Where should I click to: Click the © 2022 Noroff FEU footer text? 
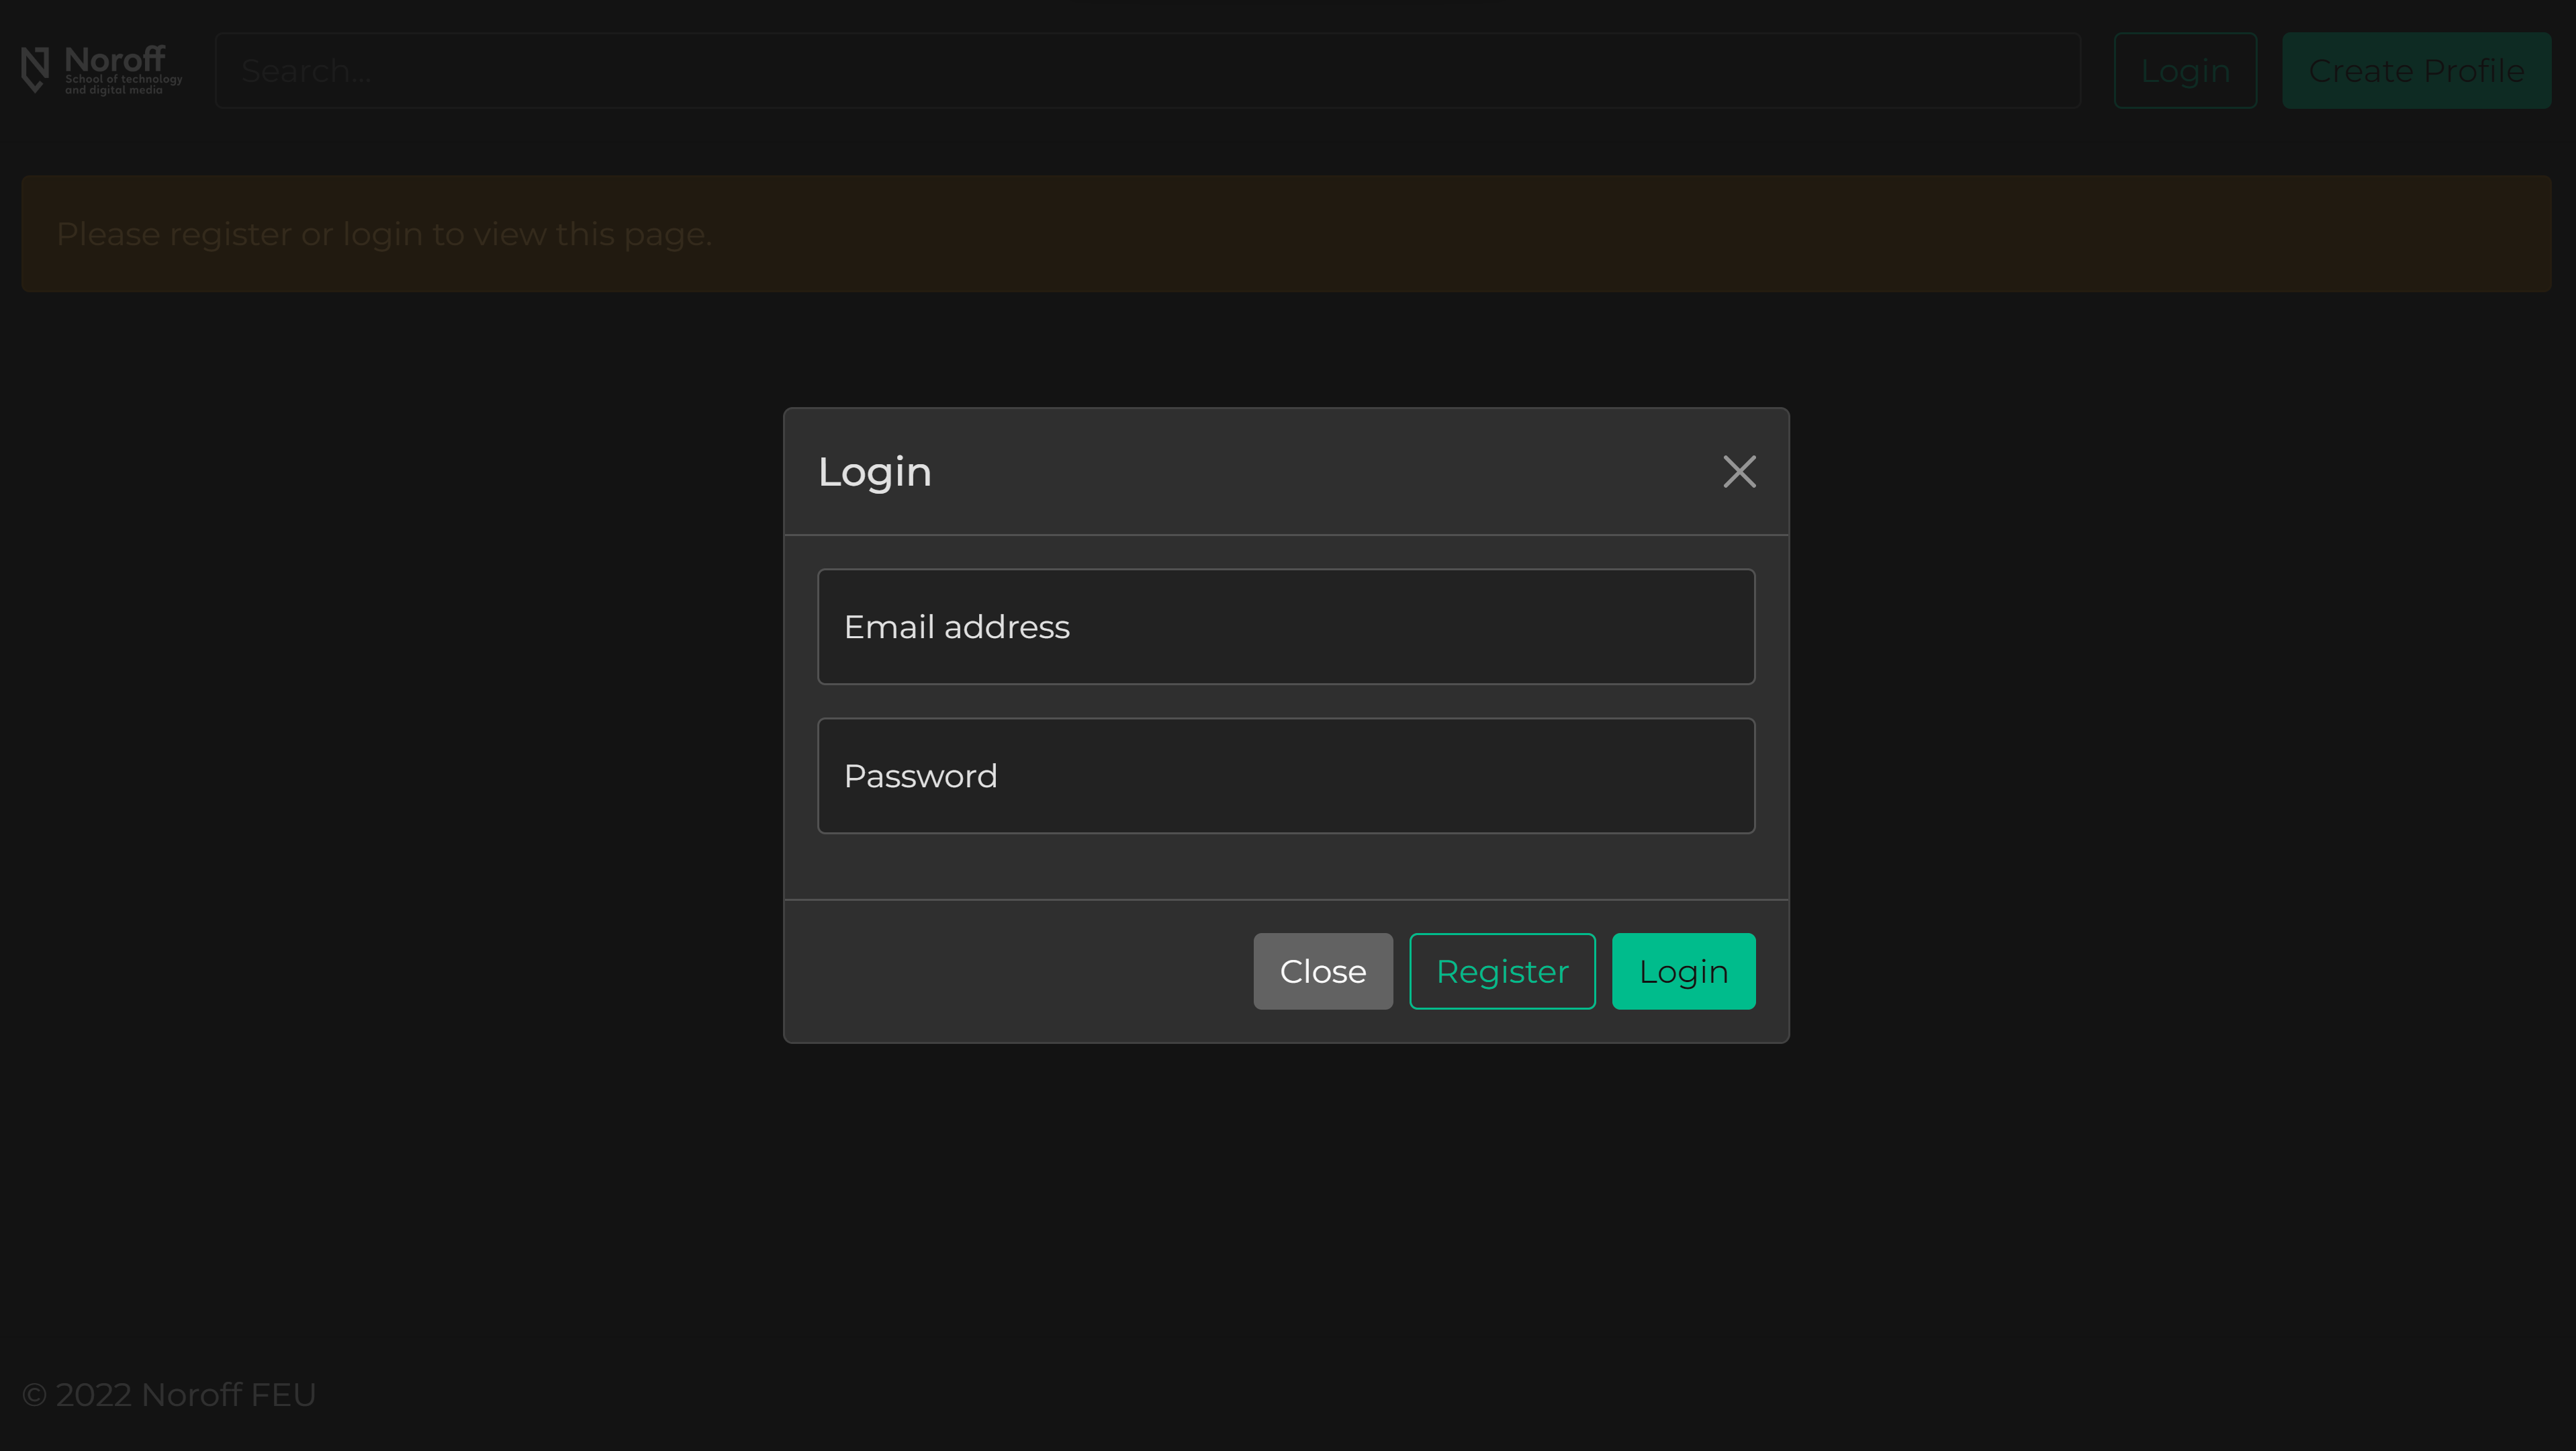[x=169, y=1393]
